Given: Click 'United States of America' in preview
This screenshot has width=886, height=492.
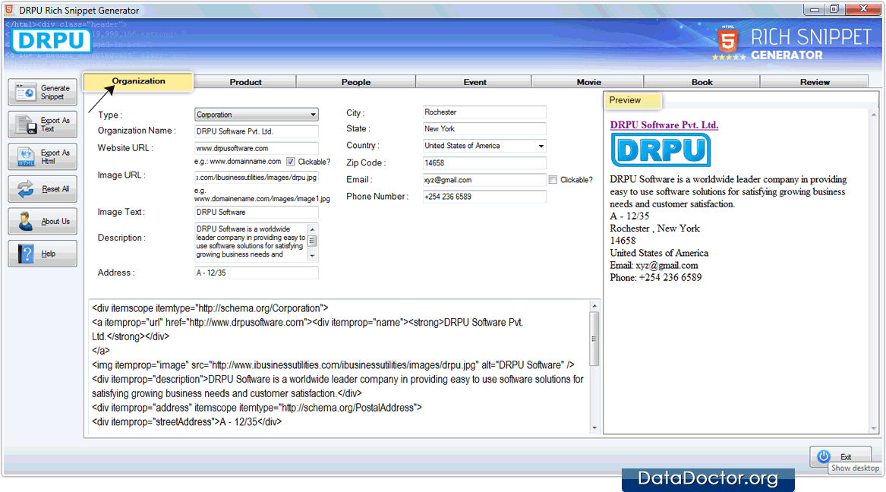Looking at the screenshot, I should point(659,253).
